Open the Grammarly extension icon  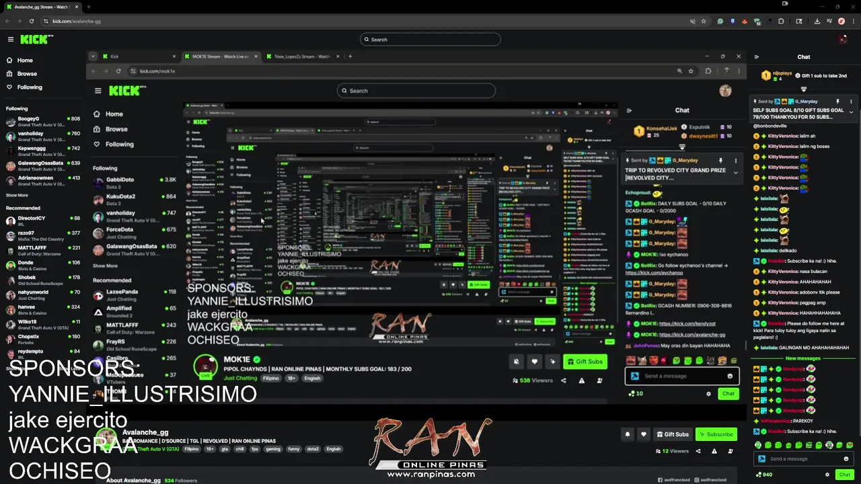[x=720, y=21]
